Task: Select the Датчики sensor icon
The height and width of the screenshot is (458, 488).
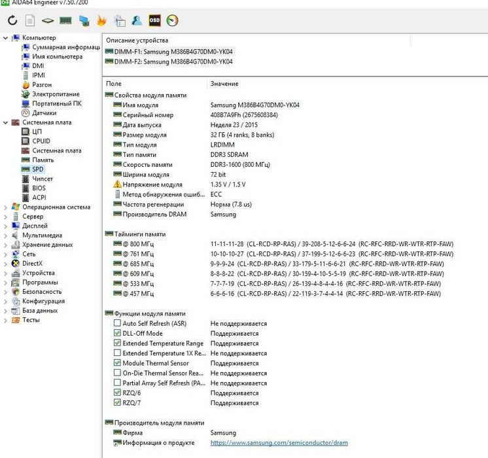Action: coord(26,113)
